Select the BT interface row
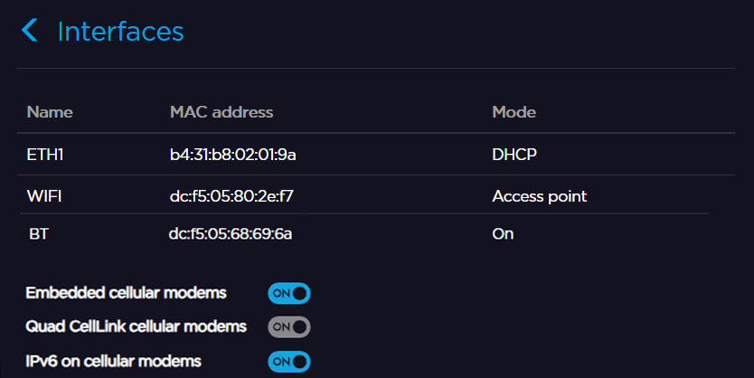The width and height of the screenshot is (754, 378). pyautogui.click(x=39, y=234)
